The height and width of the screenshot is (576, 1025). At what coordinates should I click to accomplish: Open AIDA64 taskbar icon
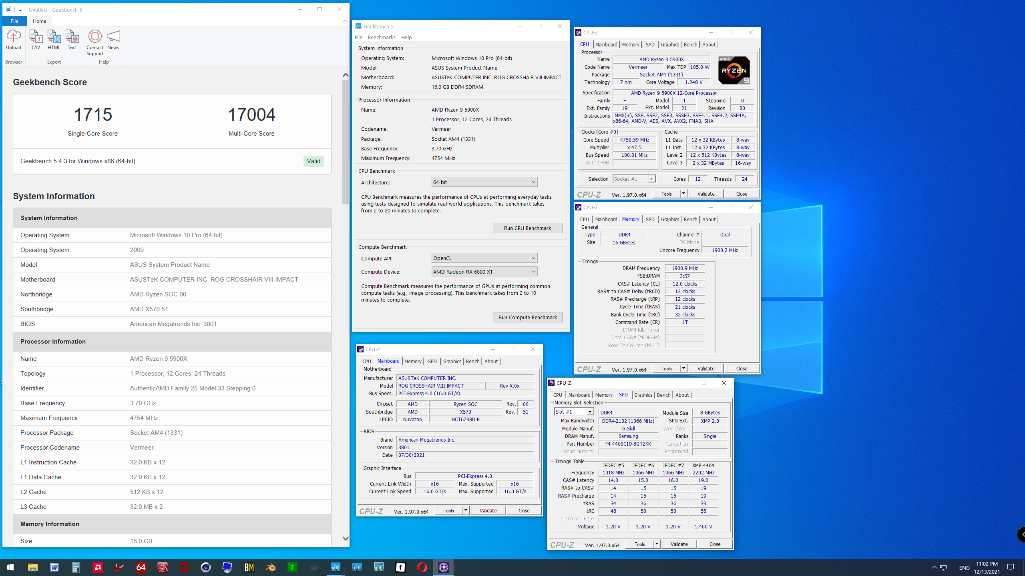click(x=141, y=567)
